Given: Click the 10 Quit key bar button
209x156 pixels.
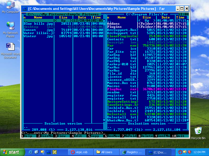Looking at the screenshot, I should pos(180,136).
